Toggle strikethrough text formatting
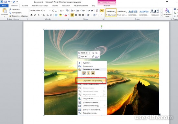This screenshot has height=124, width=178. click(x=44, y=15)
